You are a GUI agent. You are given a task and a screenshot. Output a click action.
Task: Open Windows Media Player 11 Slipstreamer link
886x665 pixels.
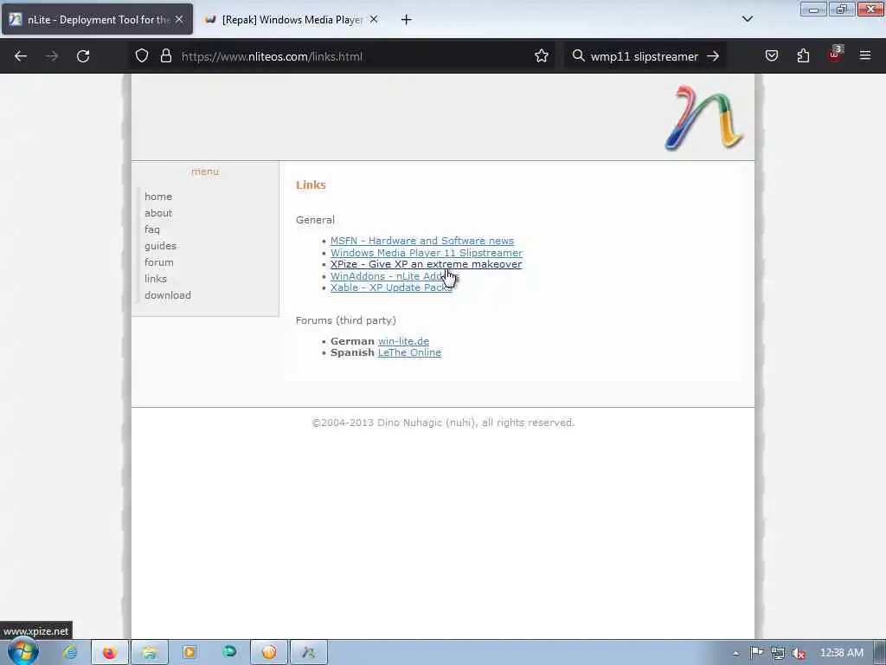coord(427,252)
